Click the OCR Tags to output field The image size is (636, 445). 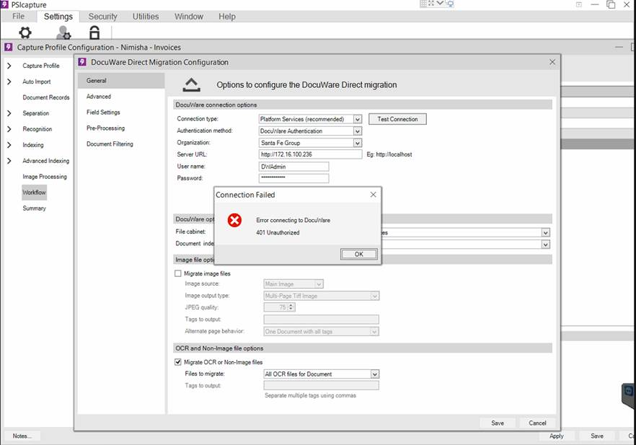pyautogui.click(x=322, y=385)
